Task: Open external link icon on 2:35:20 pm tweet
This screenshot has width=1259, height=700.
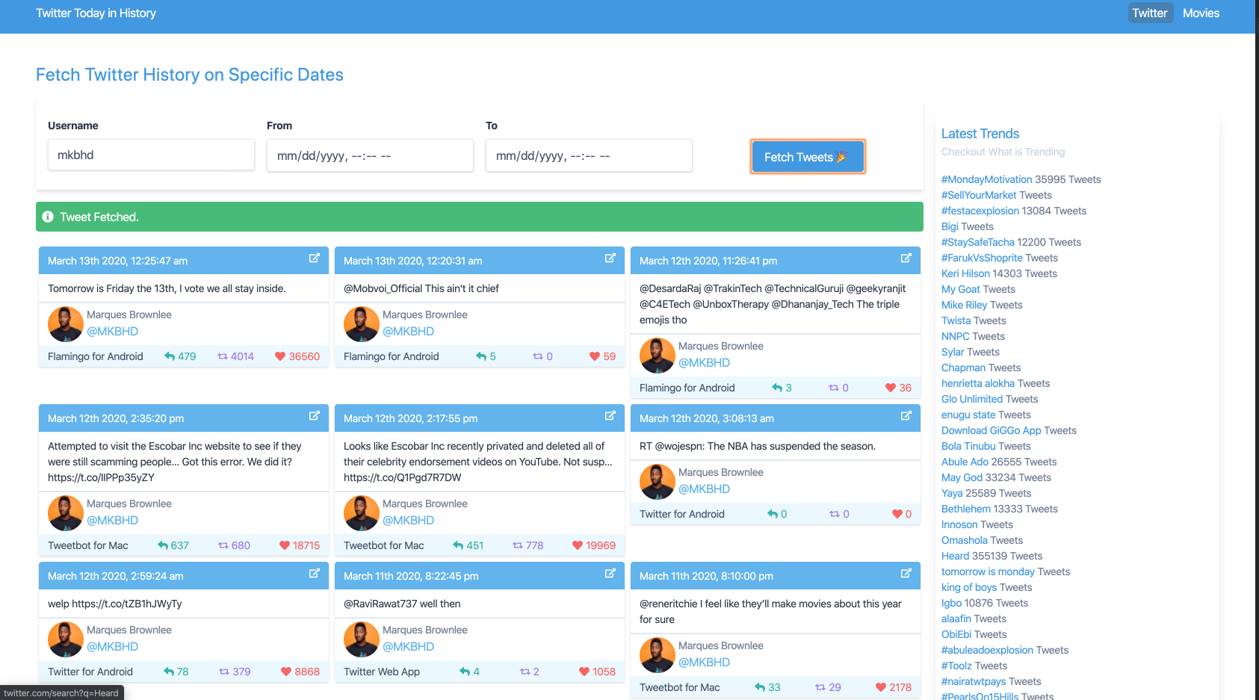Action: 315,416
